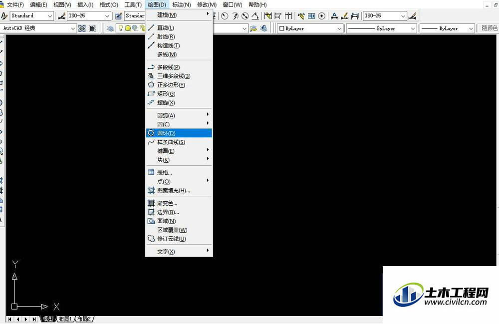
Task: Open the AutoCAD 经典 workspace dropdown
Action: click(x=38, y=28)
